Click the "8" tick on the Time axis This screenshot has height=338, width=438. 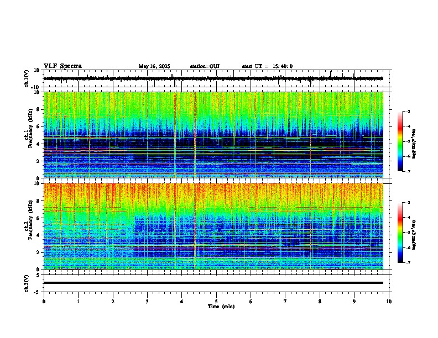(320, 302)
